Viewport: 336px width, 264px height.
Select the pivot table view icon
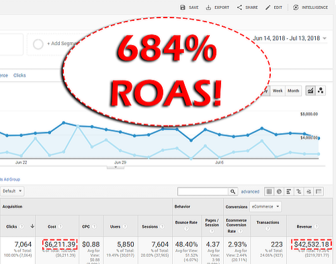(319, 191)
